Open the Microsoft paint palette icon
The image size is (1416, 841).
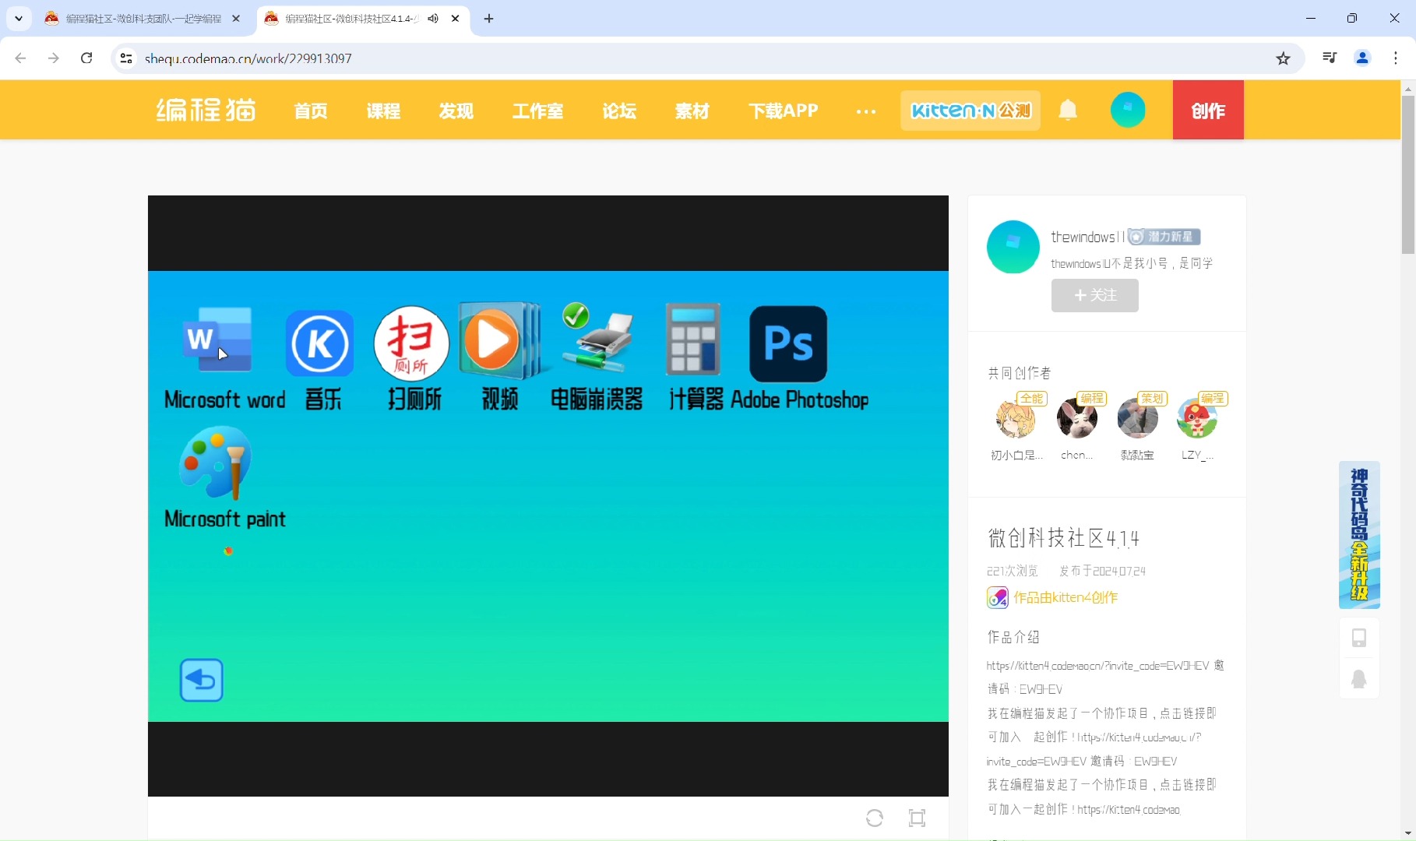(x=216, y=462)
